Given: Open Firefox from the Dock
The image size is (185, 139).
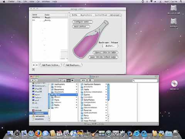Looking at the screenshot, I should click(x=38, y=133).
